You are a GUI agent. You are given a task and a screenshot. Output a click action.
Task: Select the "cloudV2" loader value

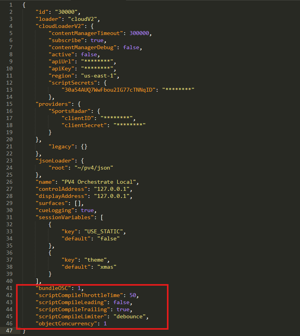click(82, 19)
